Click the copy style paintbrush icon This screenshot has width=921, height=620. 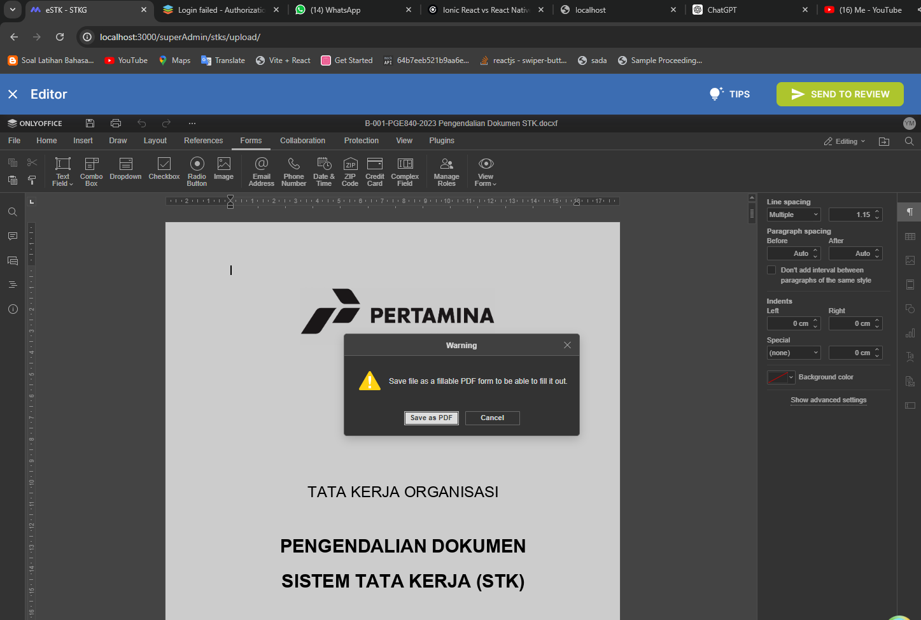click(x=32, y=180)
